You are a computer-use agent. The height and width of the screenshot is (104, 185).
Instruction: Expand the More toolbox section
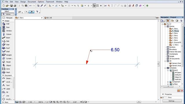coord(3,102)
